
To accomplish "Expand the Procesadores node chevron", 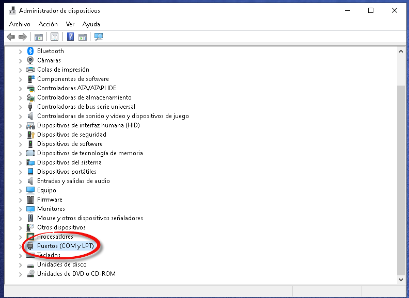I will click(x=20, y=237).
